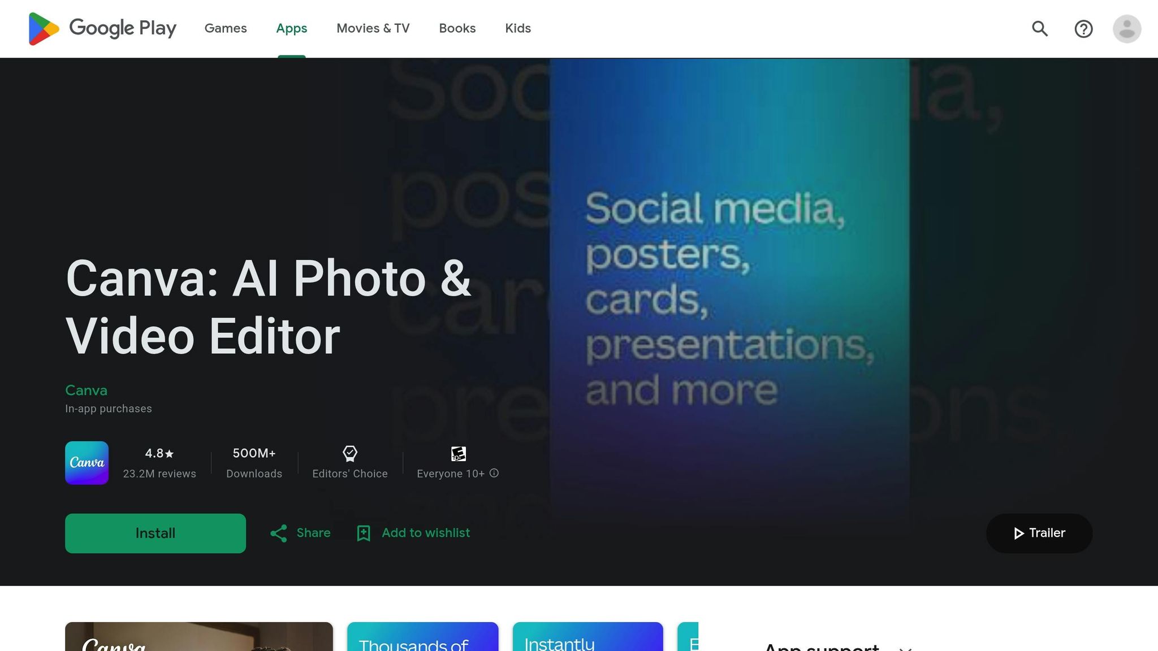1158x651 pixels.
Task: Switch to the Movies & TV tab
Action: tap(373, 28)
